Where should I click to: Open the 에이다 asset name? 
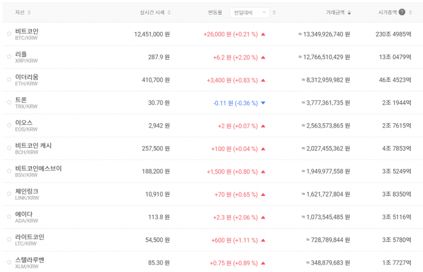point(24,214)
